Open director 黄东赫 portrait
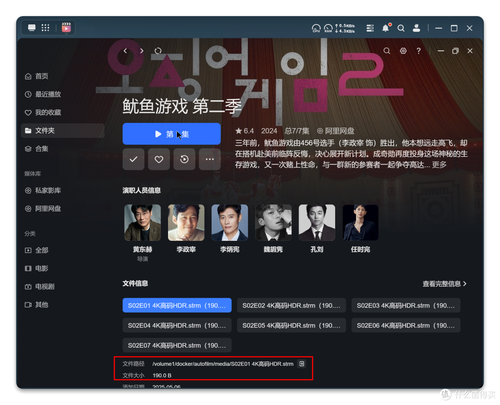Screen dimensions: 500x405 143,222
